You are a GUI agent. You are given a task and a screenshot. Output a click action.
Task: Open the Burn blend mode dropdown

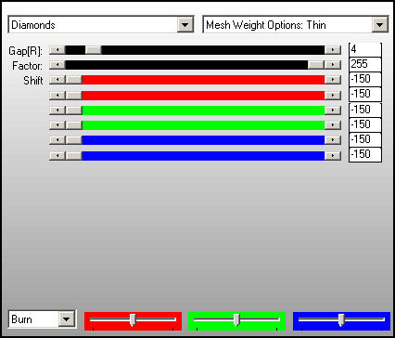(67, 318)
